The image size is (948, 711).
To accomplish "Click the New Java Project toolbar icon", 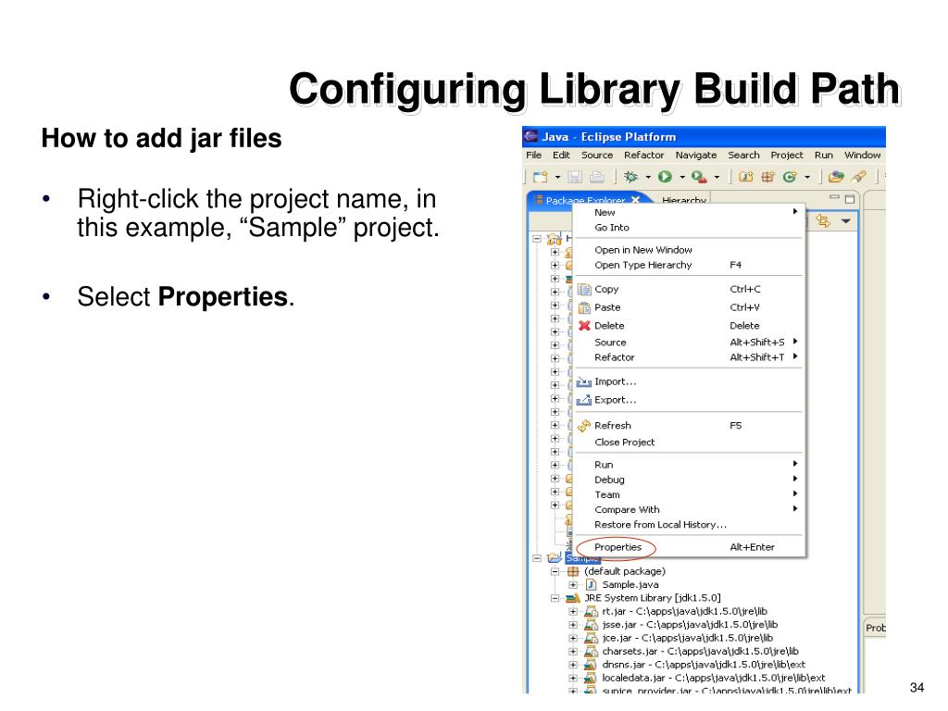I will 746,177.
